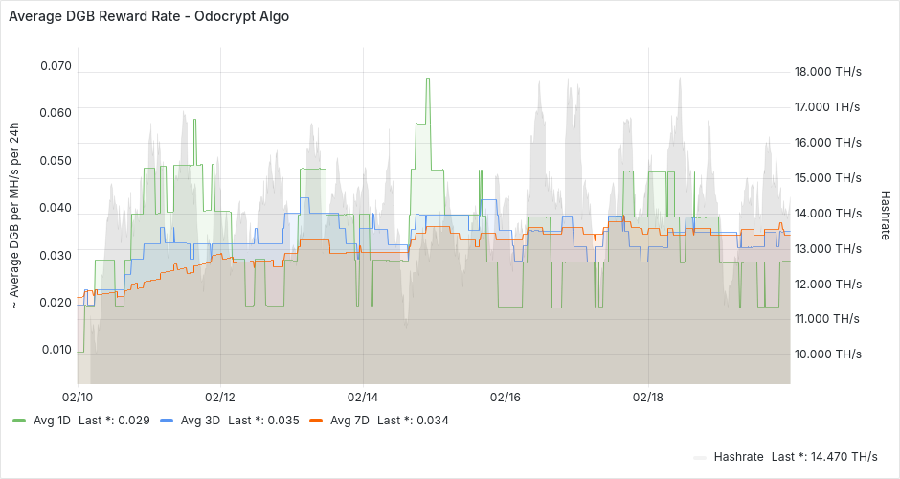The image size is (900, 479).
Task: Click the 18.000 TH/s label on the right axis
Action: click(x=827, y=71)
